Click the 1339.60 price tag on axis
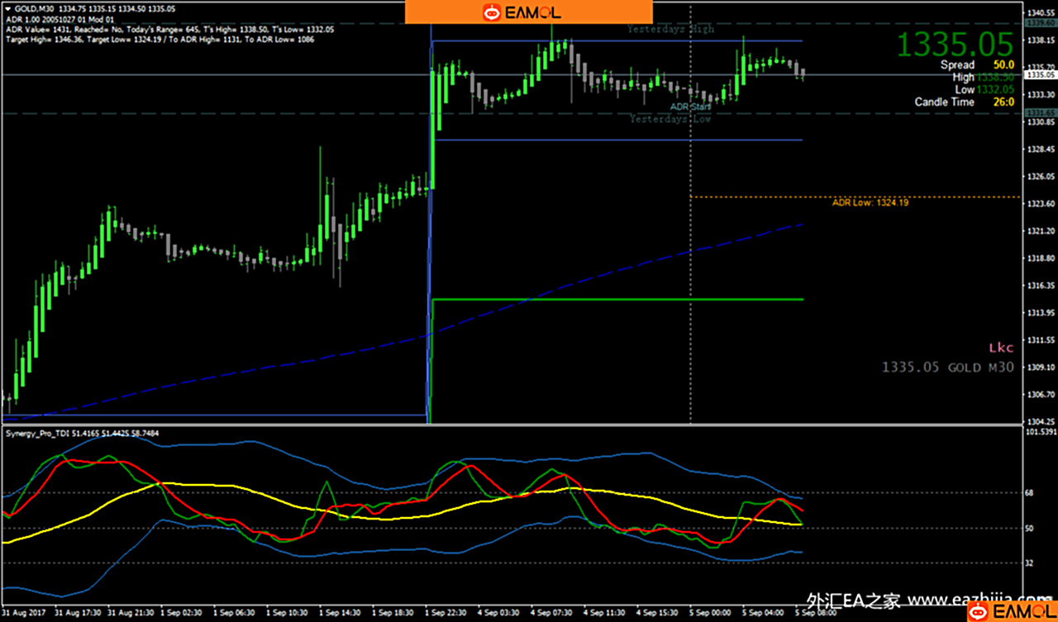1058x622 pixels. click(x=1040, y=24)
